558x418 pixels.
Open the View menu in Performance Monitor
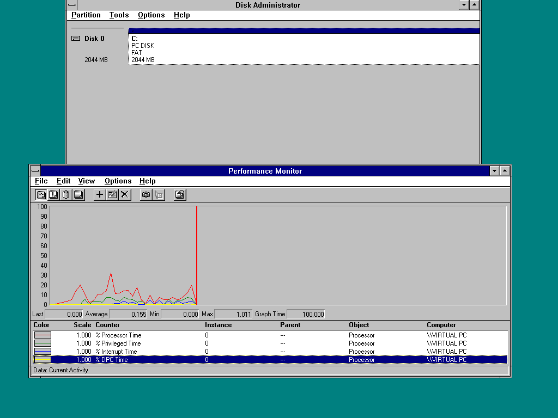[87, 181]
